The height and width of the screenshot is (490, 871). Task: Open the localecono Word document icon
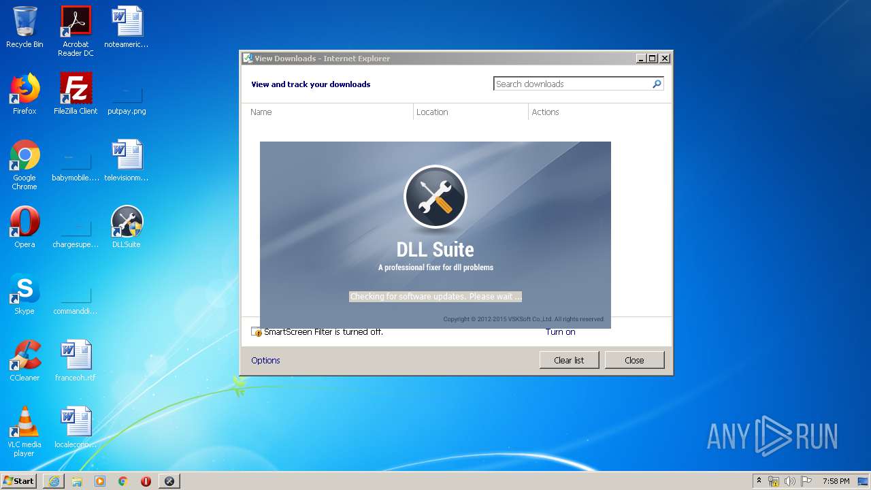[76, 427]
